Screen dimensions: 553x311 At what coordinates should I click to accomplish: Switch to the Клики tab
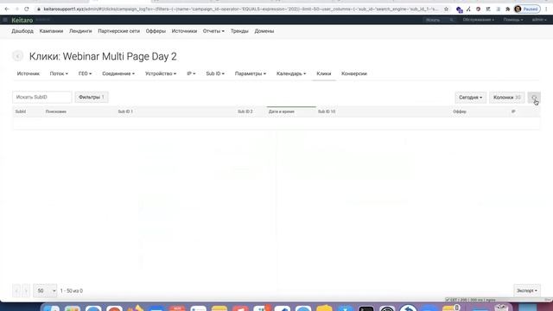324,73
